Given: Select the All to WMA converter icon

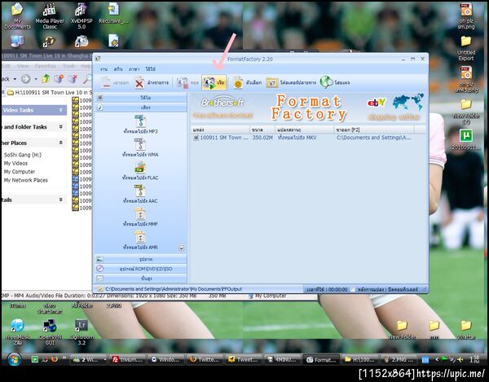Looking at the screenshot, I should pyautogui.click(x=140, y=144).
